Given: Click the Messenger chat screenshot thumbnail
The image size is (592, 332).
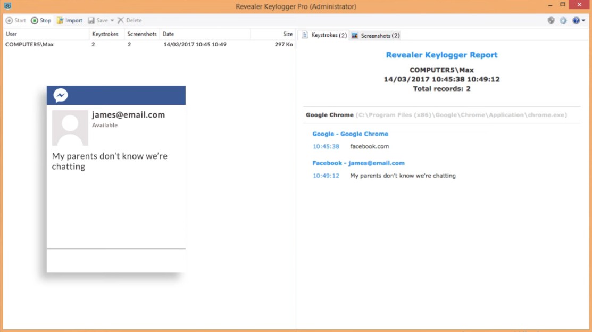Looking at the screenshot, I should click(x=116, y=181).
